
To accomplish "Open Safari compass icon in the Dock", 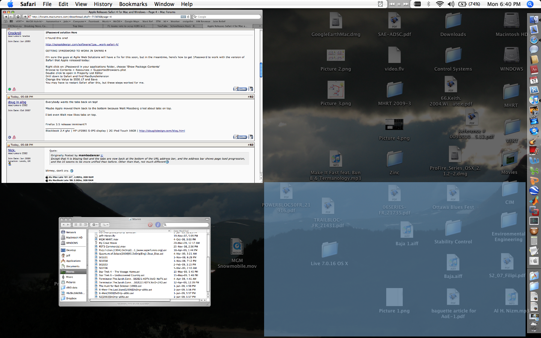I will tap(534, 40).
